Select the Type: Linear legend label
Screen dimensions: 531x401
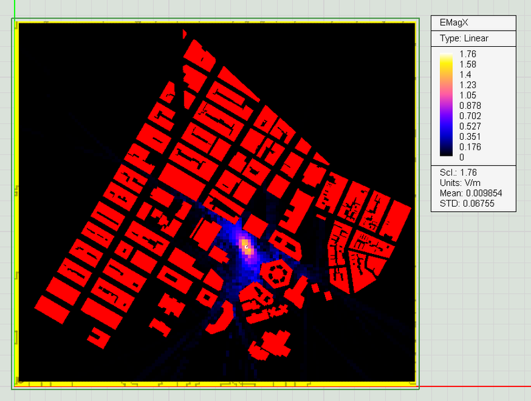click(x=464, y=38)
